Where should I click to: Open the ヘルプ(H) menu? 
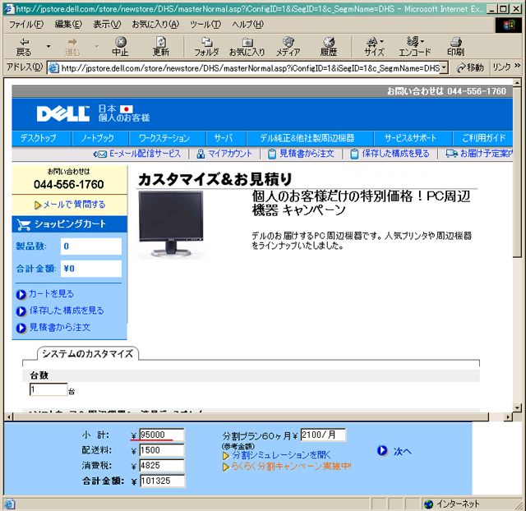pyautogui.click(x=248, y=25)
